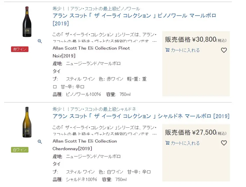Screen dimensions: 246x187
Task: Click the green 白ワイン tag
Action: point(20,150)
